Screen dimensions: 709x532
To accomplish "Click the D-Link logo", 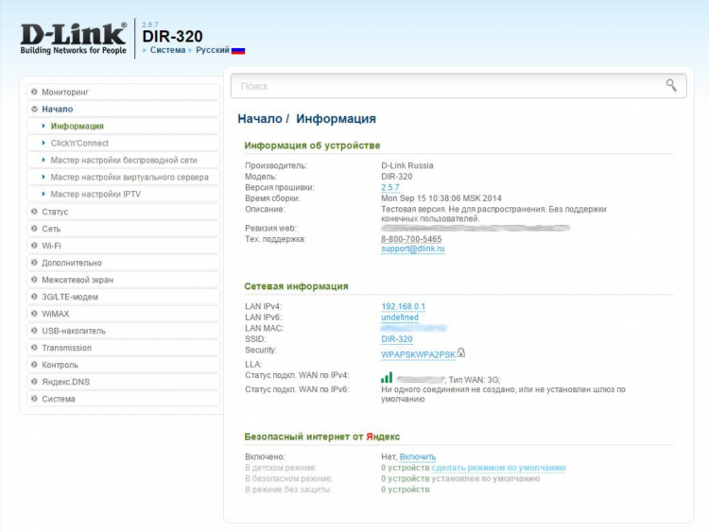I will click(x=73, y=39).
